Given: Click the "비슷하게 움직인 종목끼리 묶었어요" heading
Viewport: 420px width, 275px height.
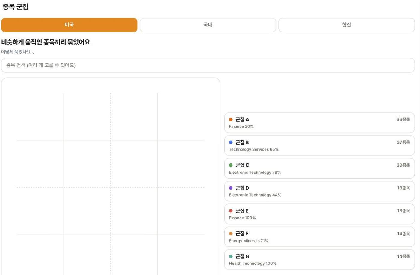Looking at the screenshot, I should pos(46,42).
